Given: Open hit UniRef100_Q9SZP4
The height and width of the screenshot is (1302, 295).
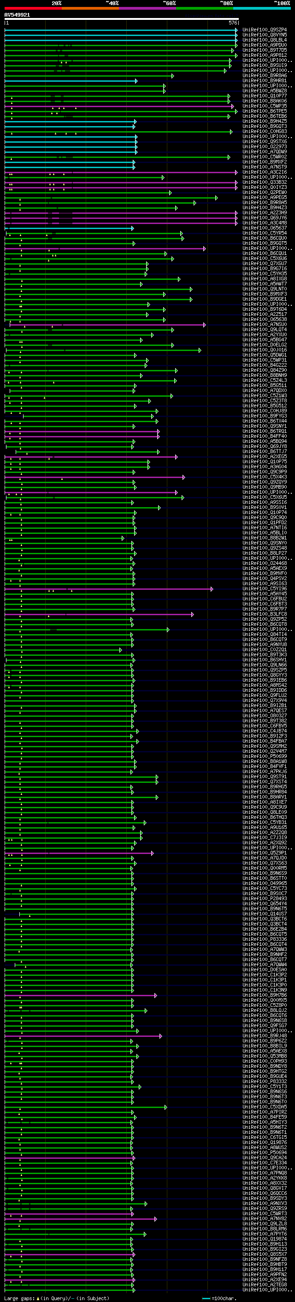Looking at the screenshot, I should [x=265, y=30].
